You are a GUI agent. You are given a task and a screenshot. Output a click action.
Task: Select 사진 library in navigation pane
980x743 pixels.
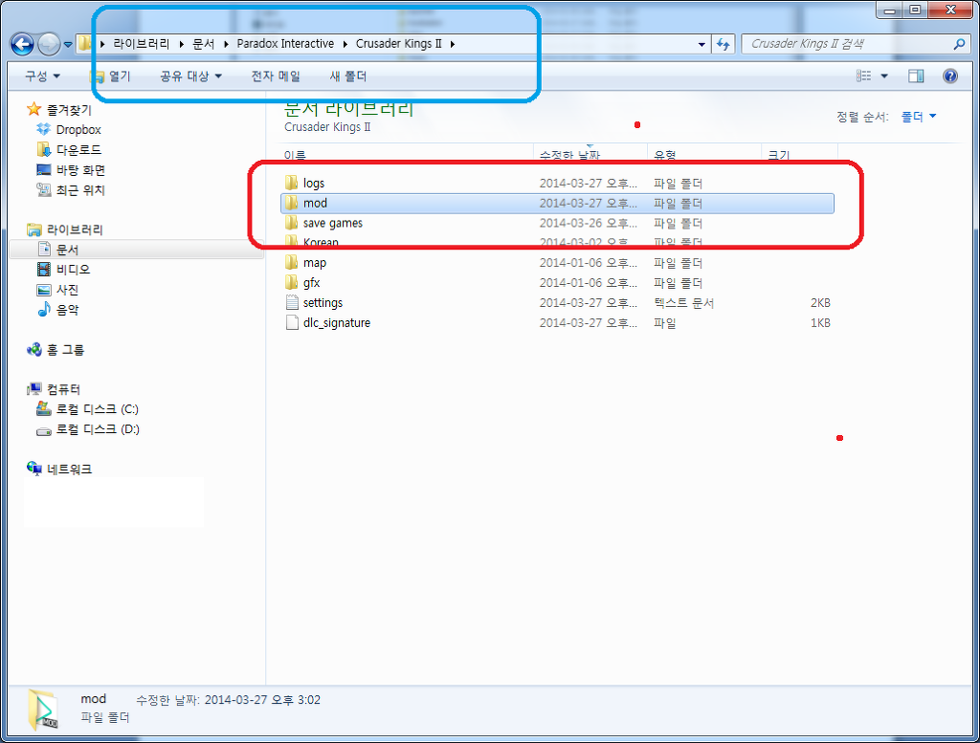pyautogui.click(x=68, y=290)
